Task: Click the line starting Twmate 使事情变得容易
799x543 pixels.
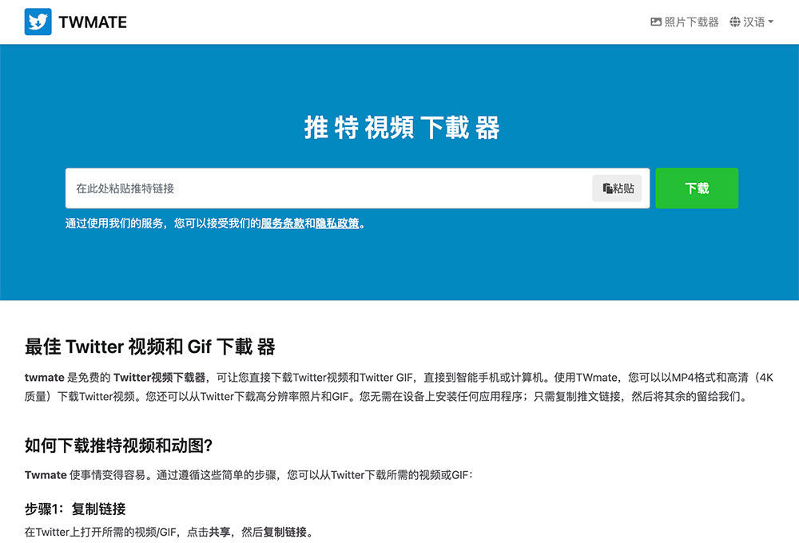Action: click(x=248, y=475)
